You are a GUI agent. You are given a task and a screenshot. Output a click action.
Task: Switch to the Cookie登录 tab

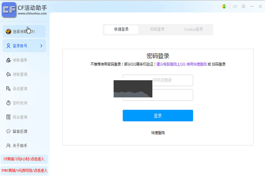pyautogui.click(x=193, y=29)
